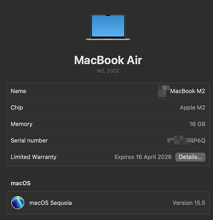Select the Expires 16 April 2026 text
The height and width of the screenshot is (220, 213).
pyautogui.click(x=143, y=157)
